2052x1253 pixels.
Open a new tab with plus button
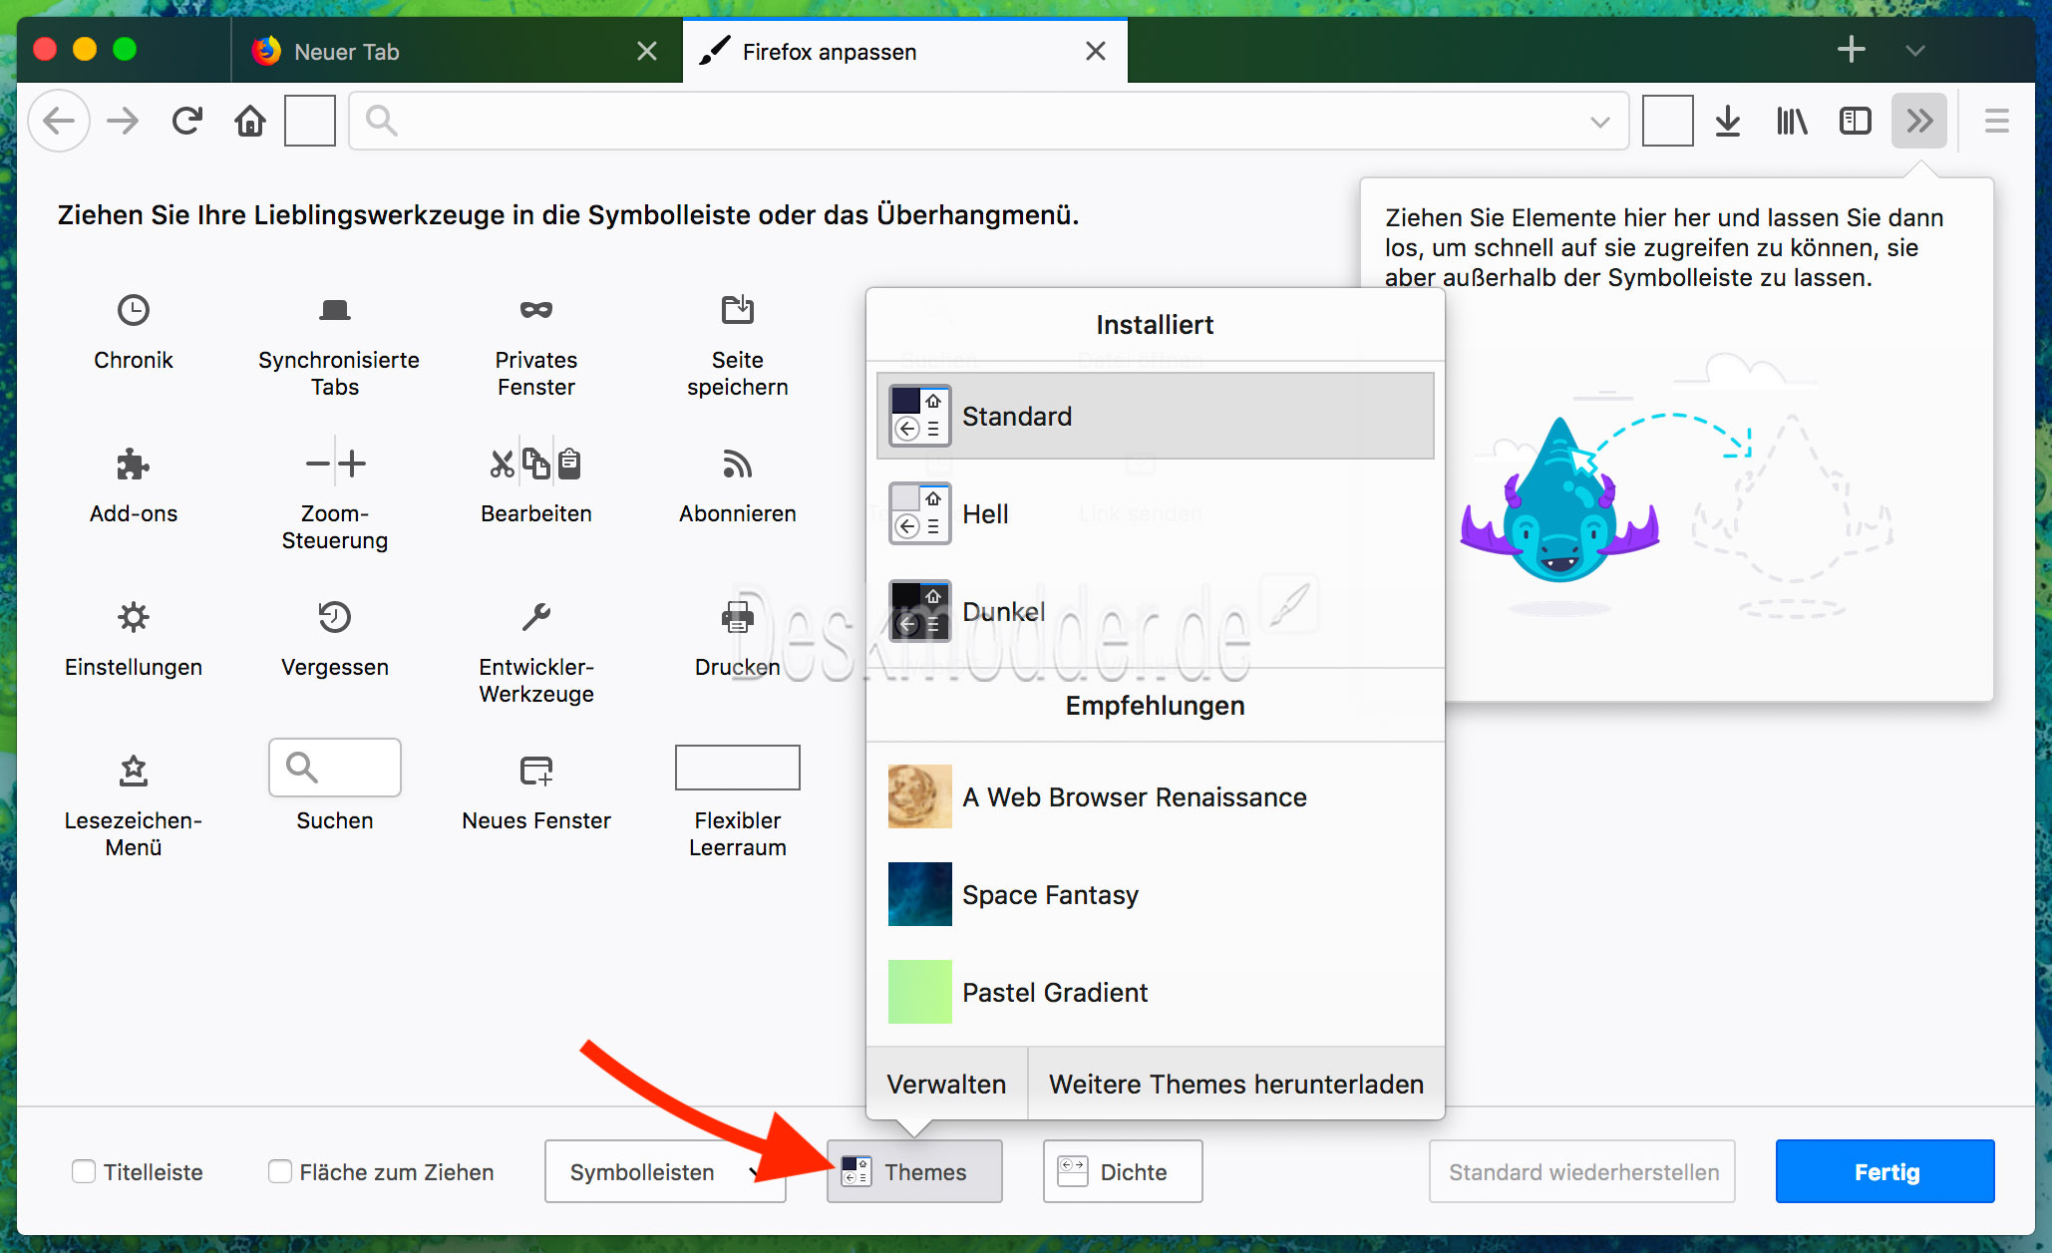click(1851, 50)
